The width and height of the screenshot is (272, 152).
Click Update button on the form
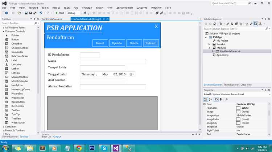117,43
